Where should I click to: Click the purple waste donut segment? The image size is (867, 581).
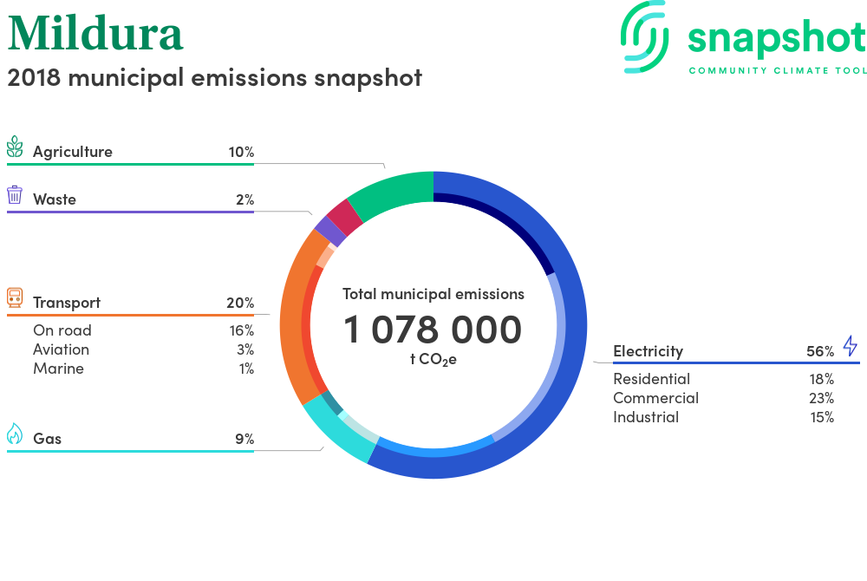coord(330,231)
